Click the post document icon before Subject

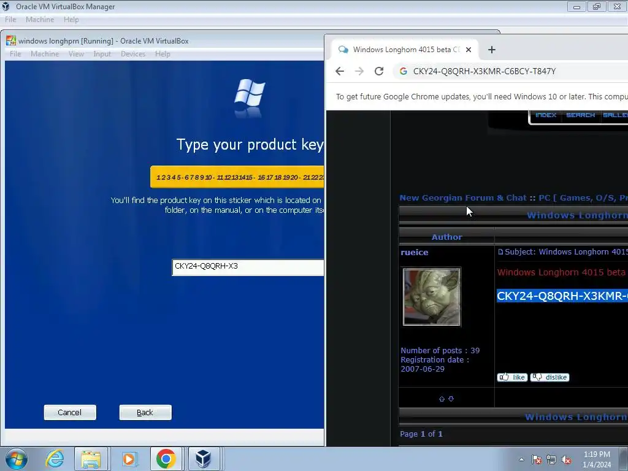tap(500, 252)
